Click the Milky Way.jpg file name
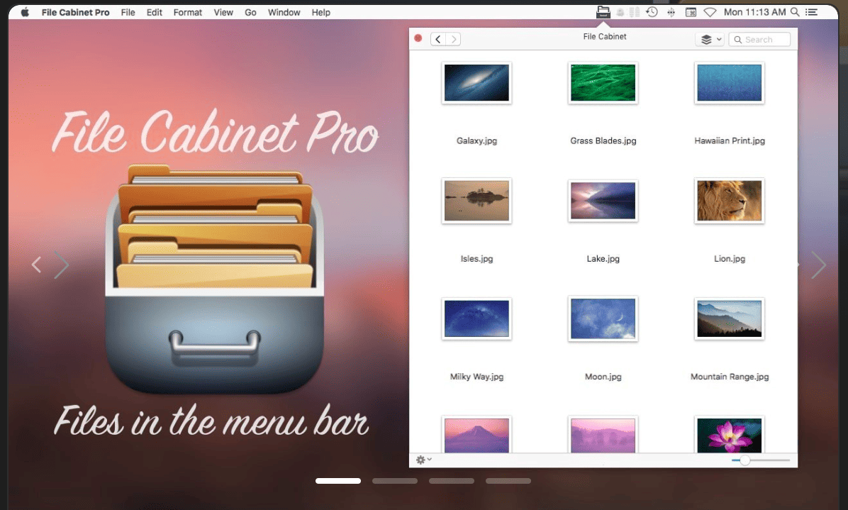Screen dimensions: 848x510 [476, 377]
